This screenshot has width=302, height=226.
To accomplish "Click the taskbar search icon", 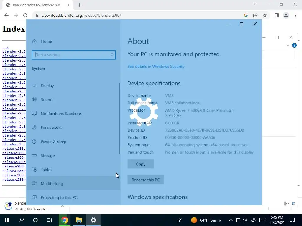I will click(21, 220).
